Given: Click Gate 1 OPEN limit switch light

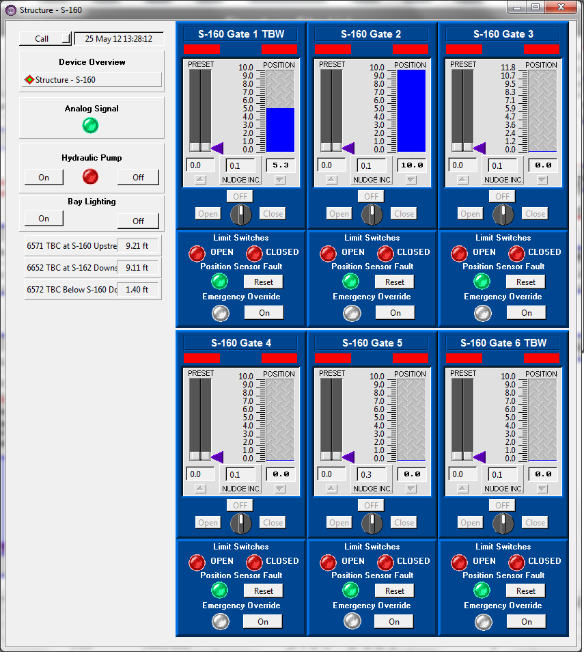Looking at the screenshot, I should pos(197,254).
